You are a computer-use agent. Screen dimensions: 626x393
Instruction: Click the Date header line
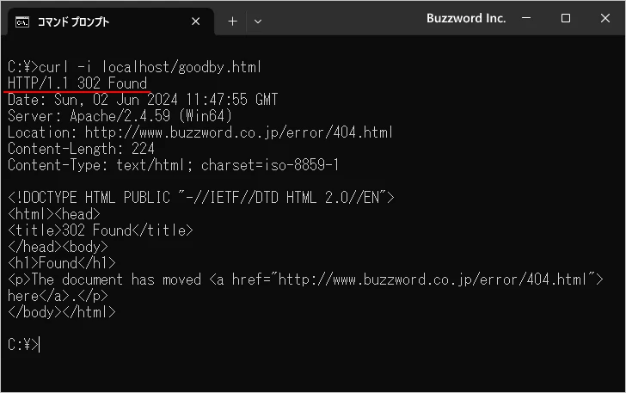click(x=142, y=99)
